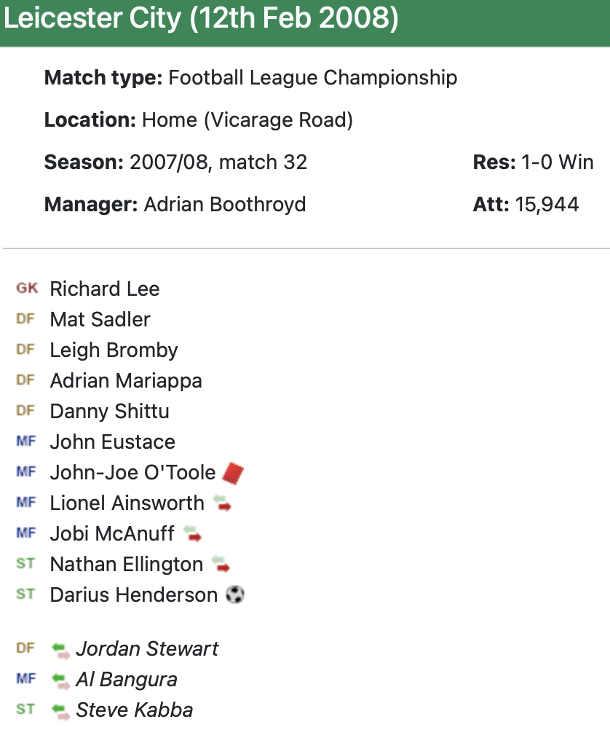Click the sub-on arrows before Al Bangura

click(60, 680)
